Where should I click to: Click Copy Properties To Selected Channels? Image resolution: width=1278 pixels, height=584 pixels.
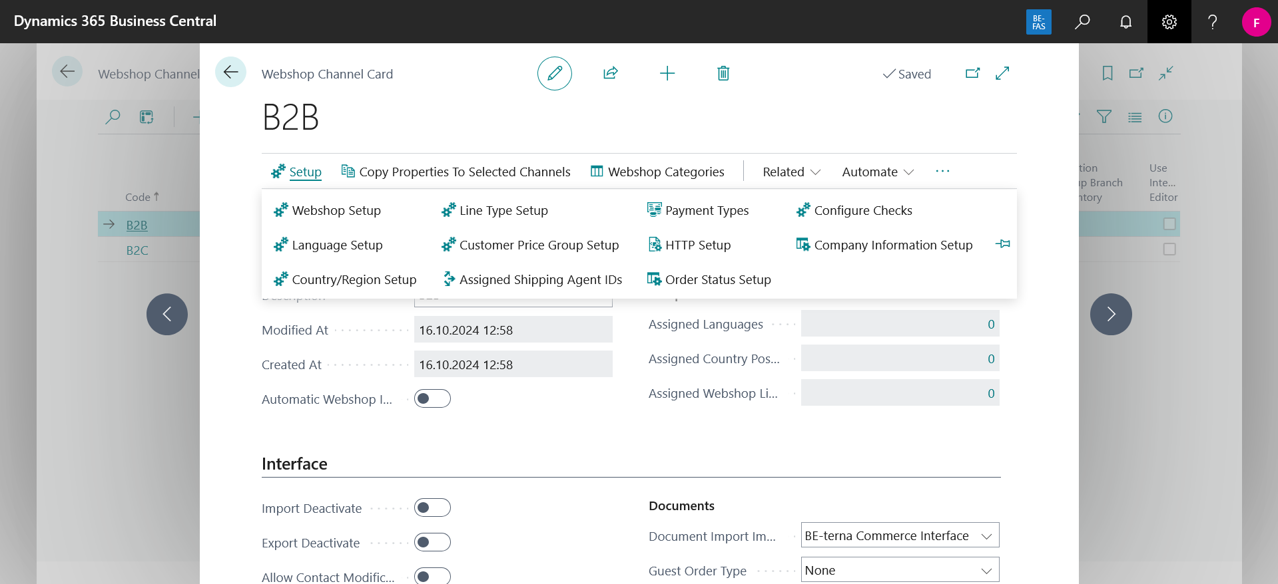pos(456,172)
